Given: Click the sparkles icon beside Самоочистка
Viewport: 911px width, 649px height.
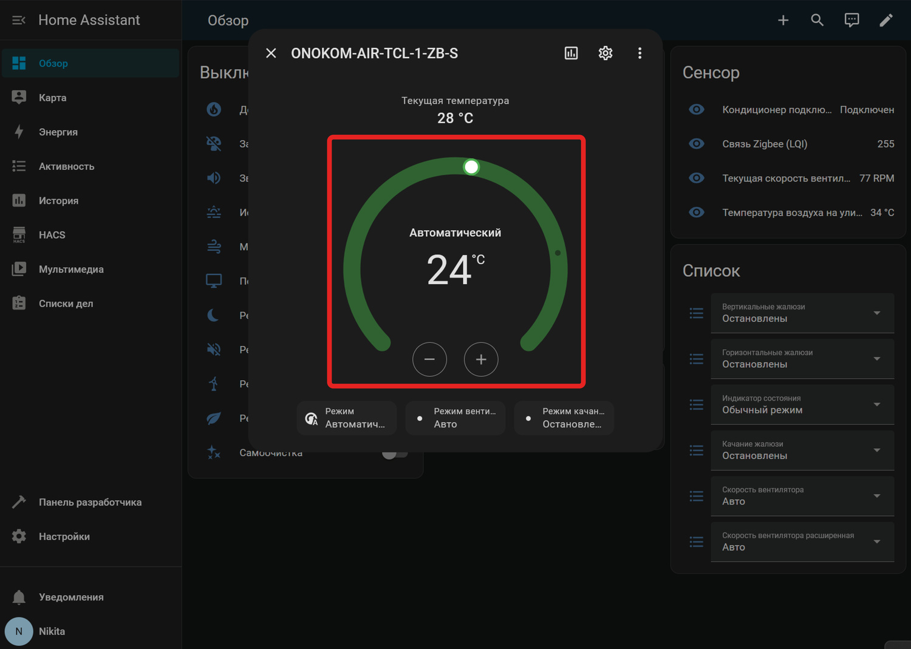Looking at the screenshot, I should pyautogui.click(x=214, y=452).
